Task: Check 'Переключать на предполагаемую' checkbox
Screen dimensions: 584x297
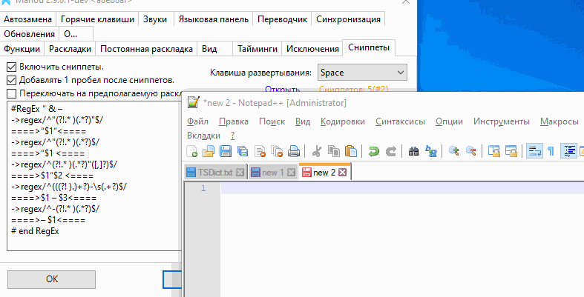Action: (12, 93)
